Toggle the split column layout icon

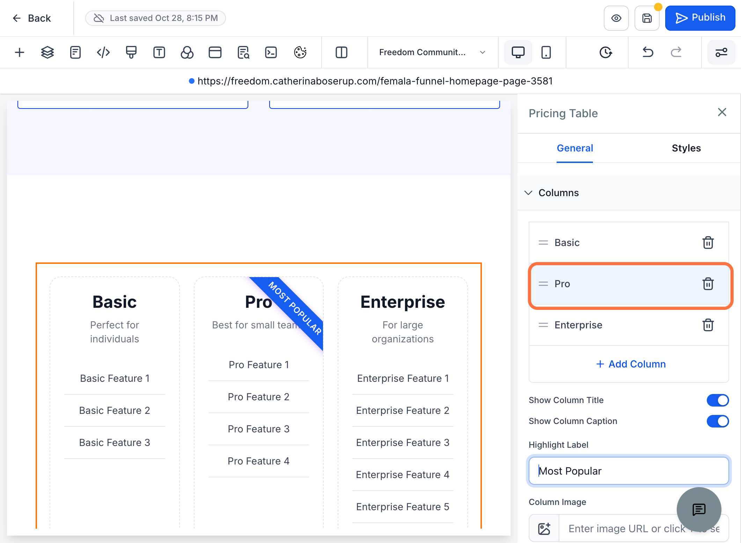click(342, 52)
